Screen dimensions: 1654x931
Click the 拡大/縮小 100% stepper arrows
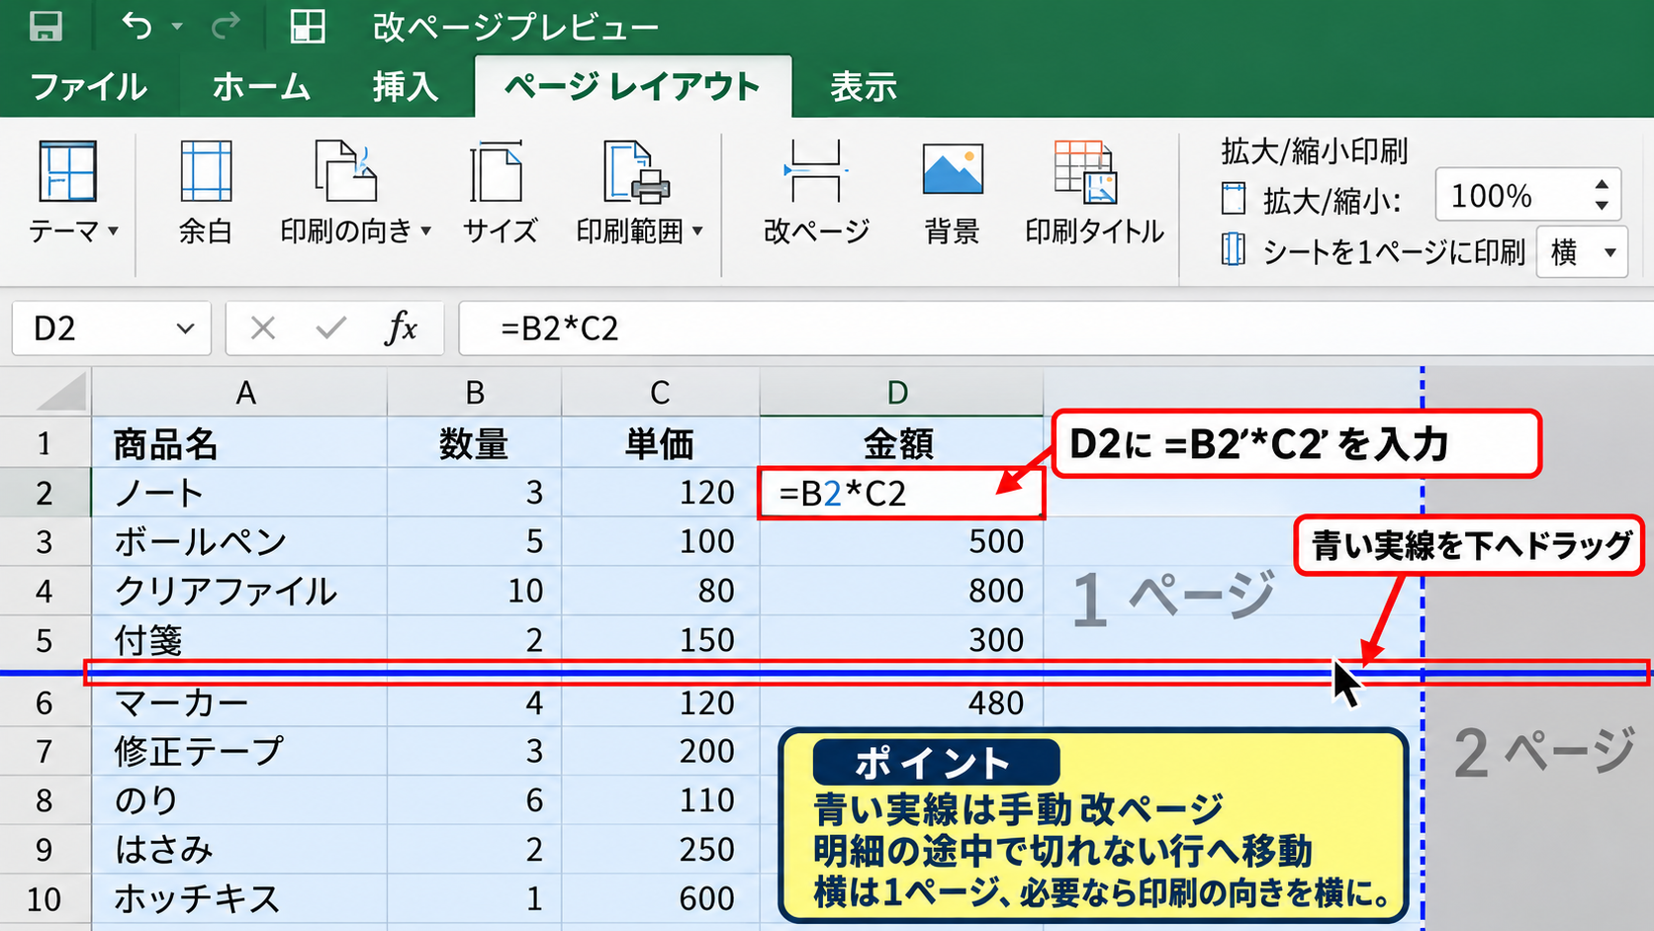(x=1602, y=195)
